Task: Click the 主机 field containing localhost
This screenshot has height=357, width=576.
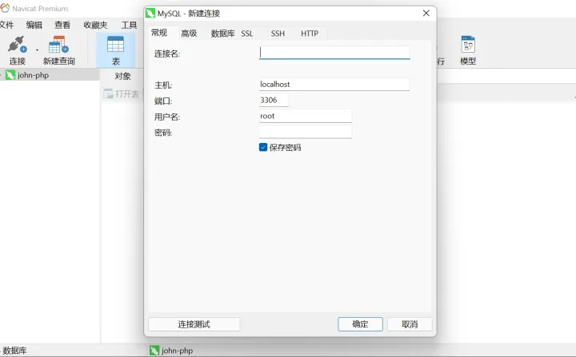Action: point(334,85)
